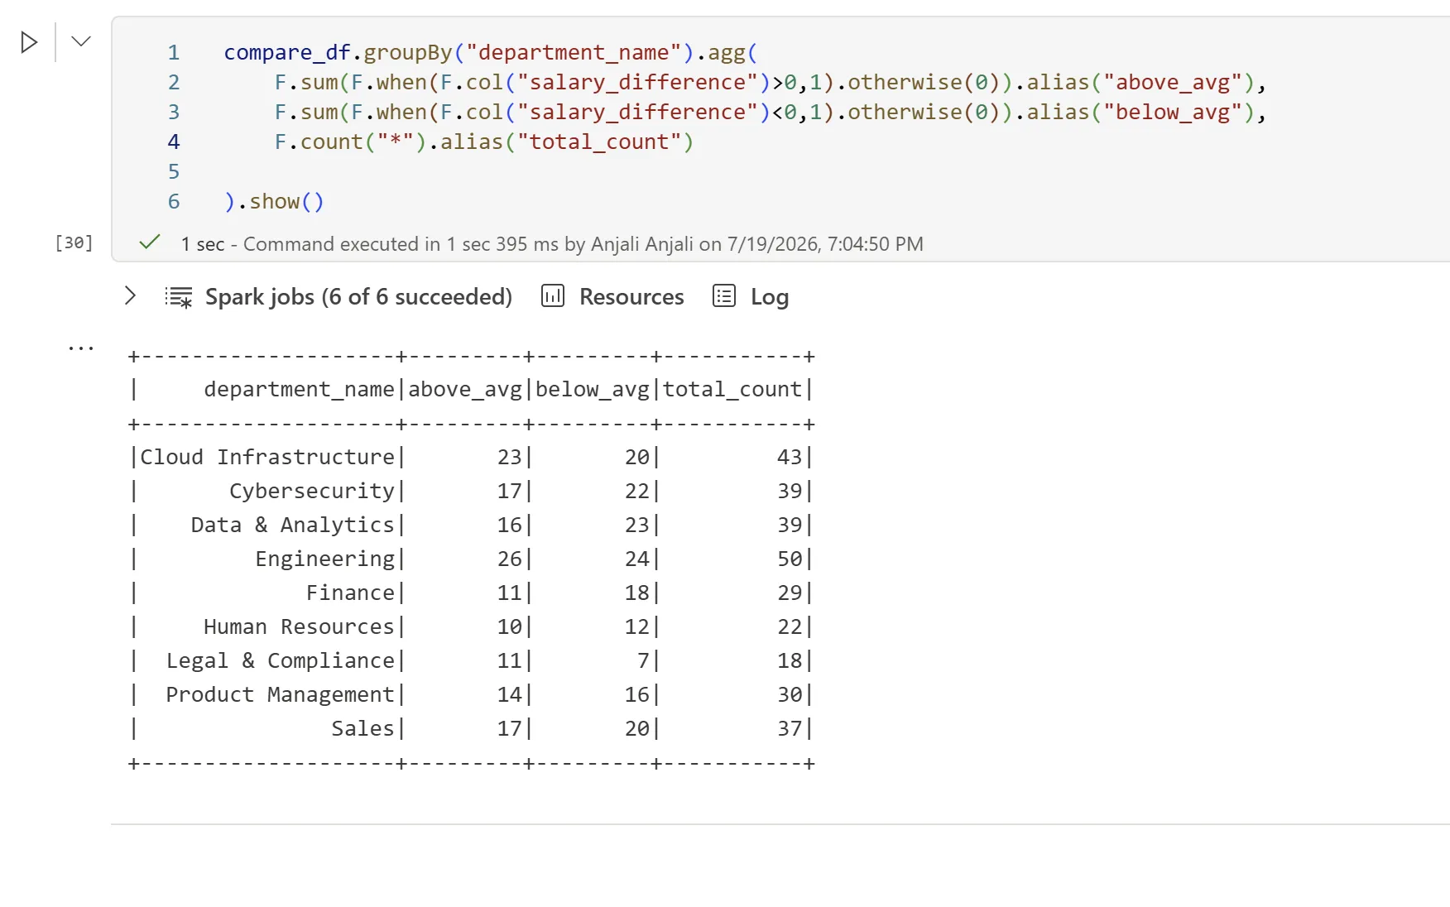1450x907 pixels.
Task: Click the green success checkmark status
Action: pos(150,242)
